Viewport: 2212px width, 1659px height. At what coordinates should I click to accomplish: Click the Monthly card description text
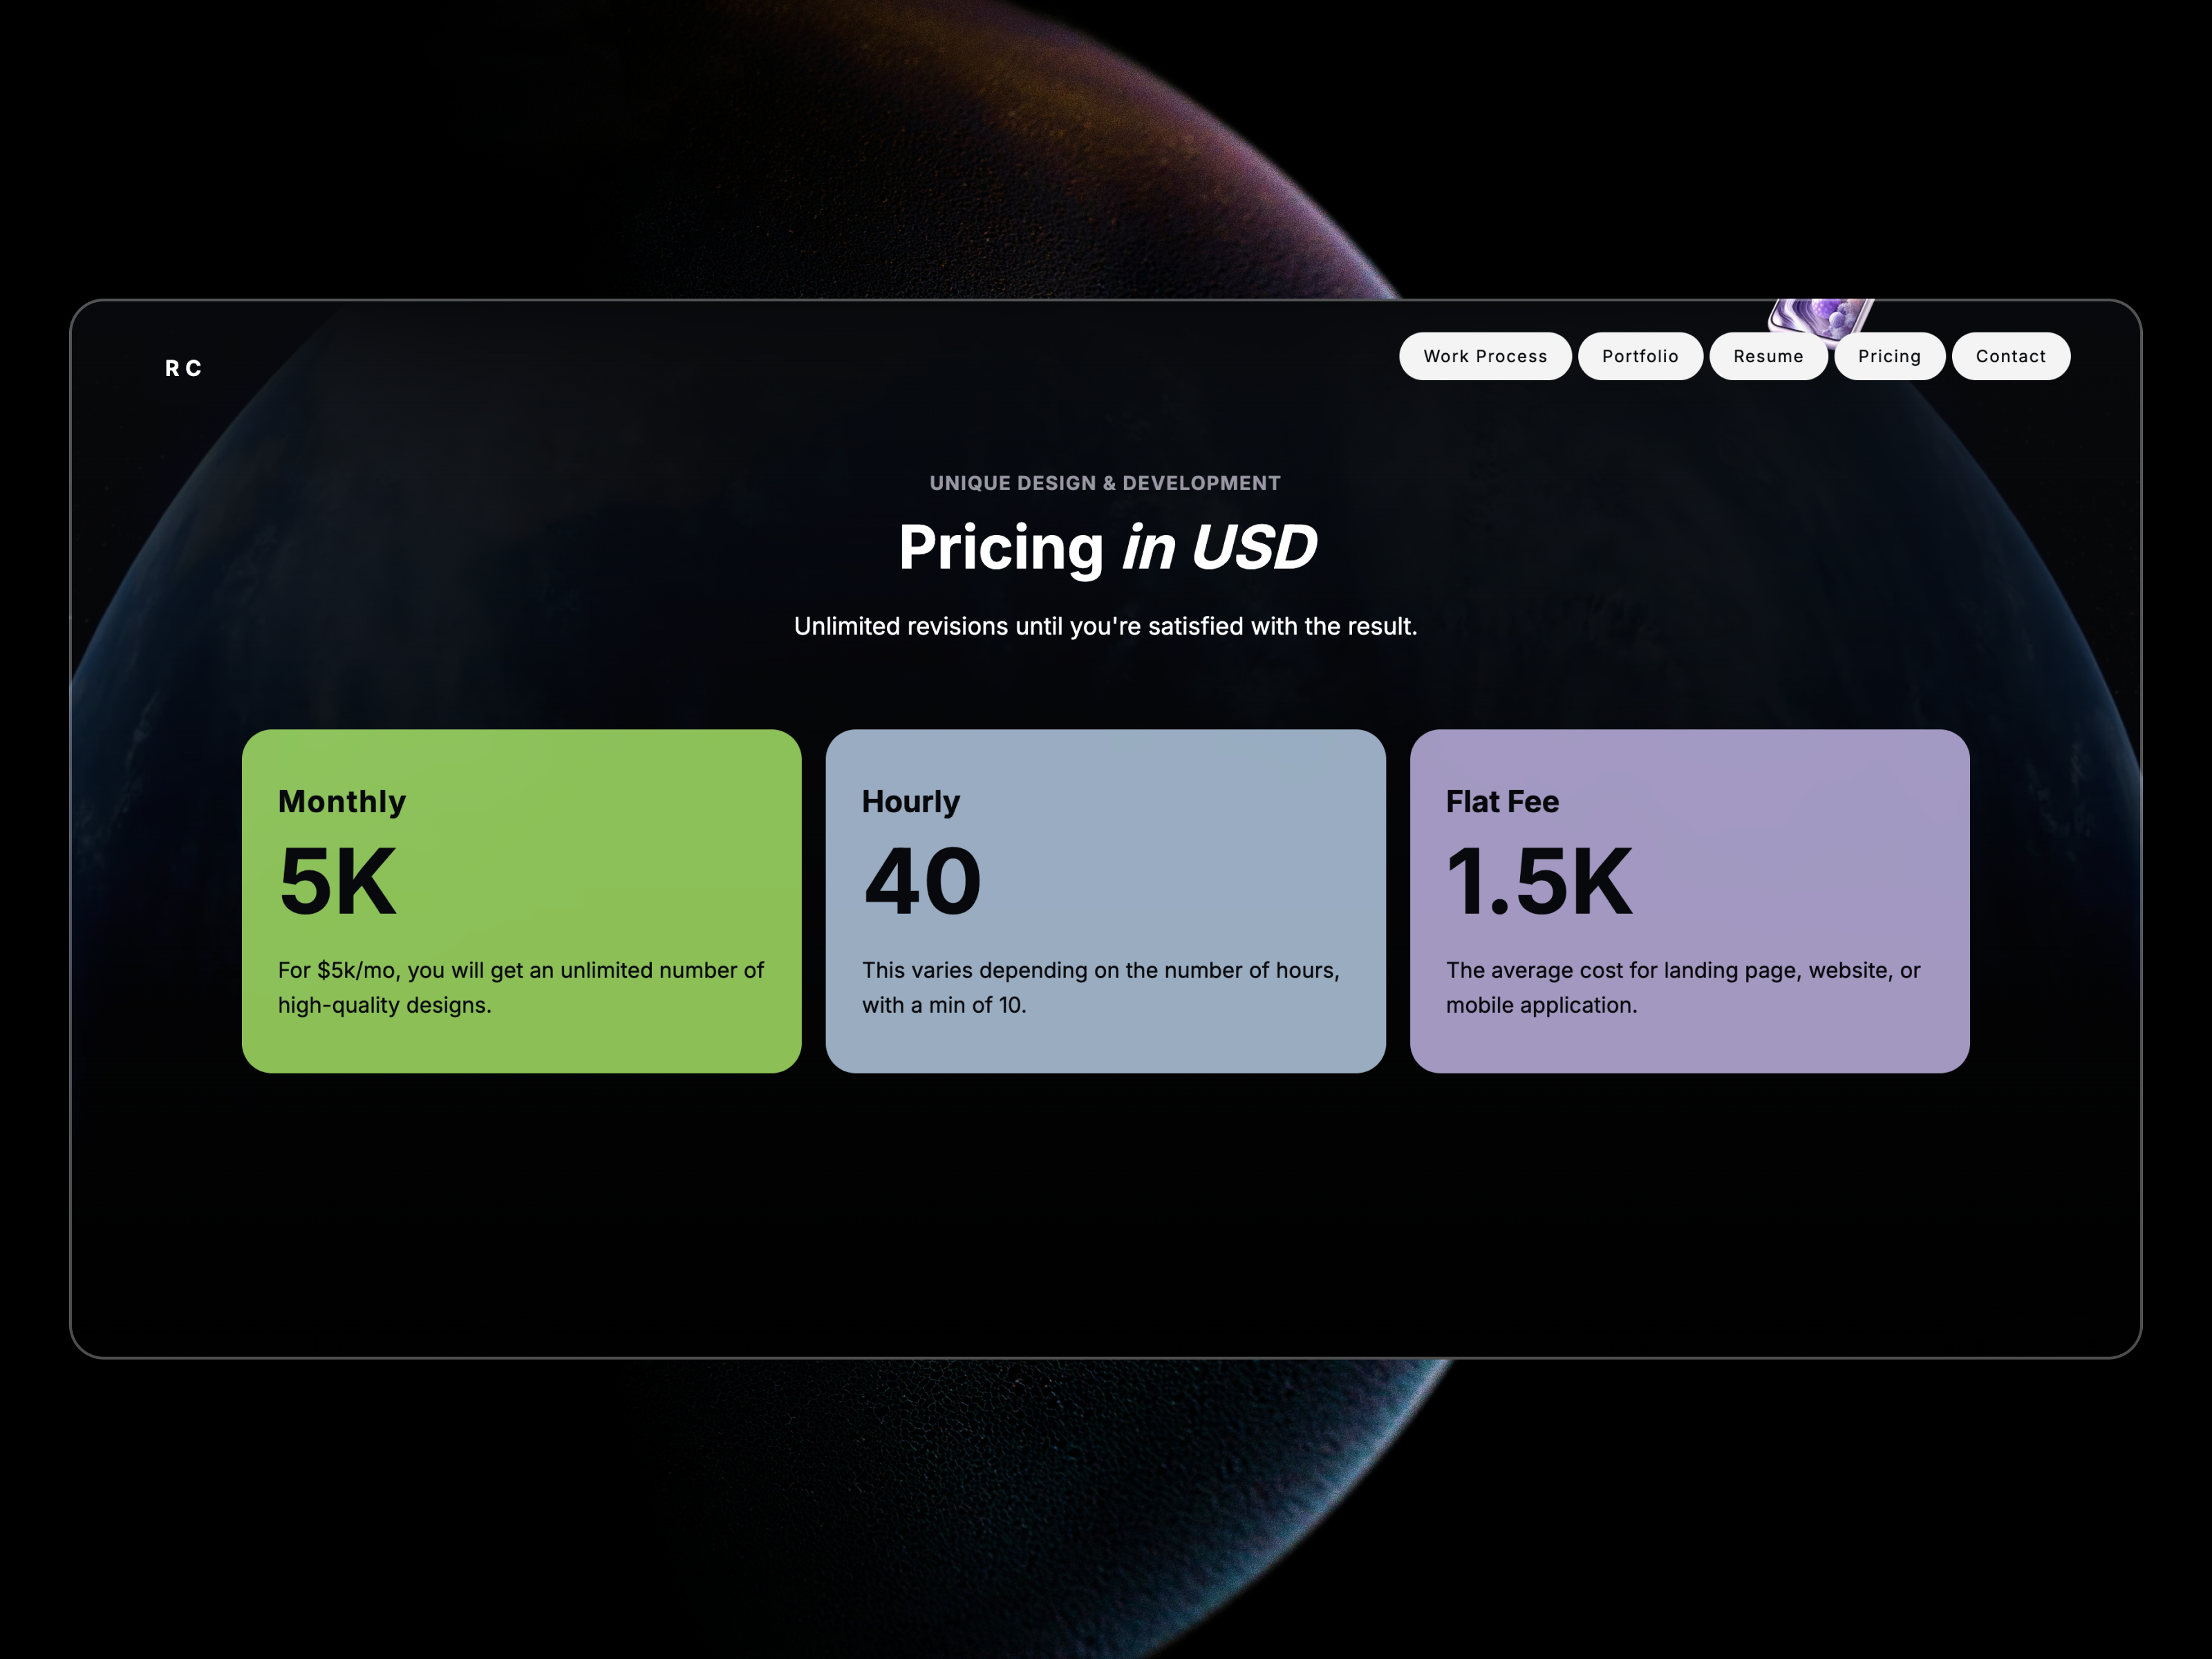pos(520,987)
